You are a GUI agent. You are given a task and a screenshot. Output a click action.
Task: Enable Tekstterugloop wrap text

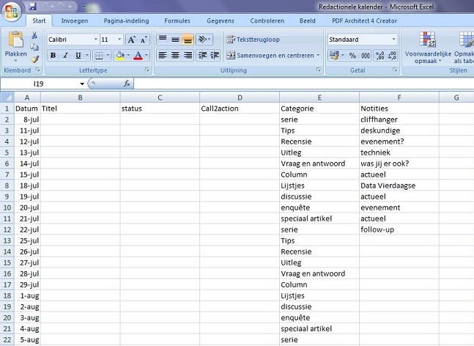(253, 40)
